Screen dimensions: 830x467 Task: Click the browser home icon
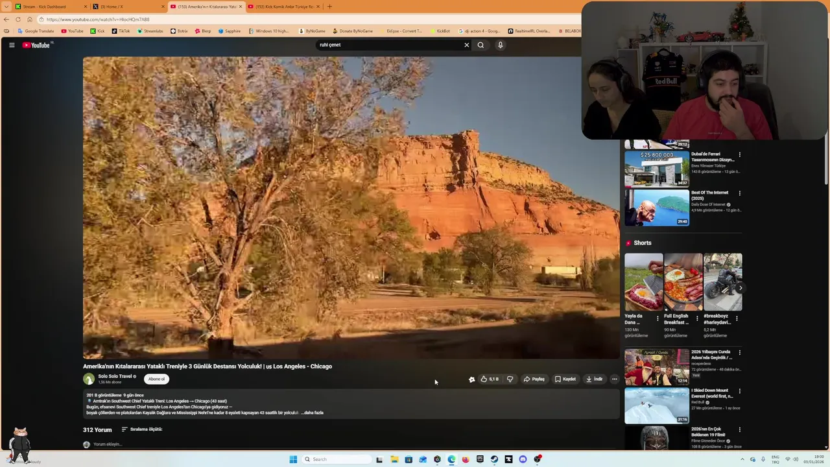30,19
